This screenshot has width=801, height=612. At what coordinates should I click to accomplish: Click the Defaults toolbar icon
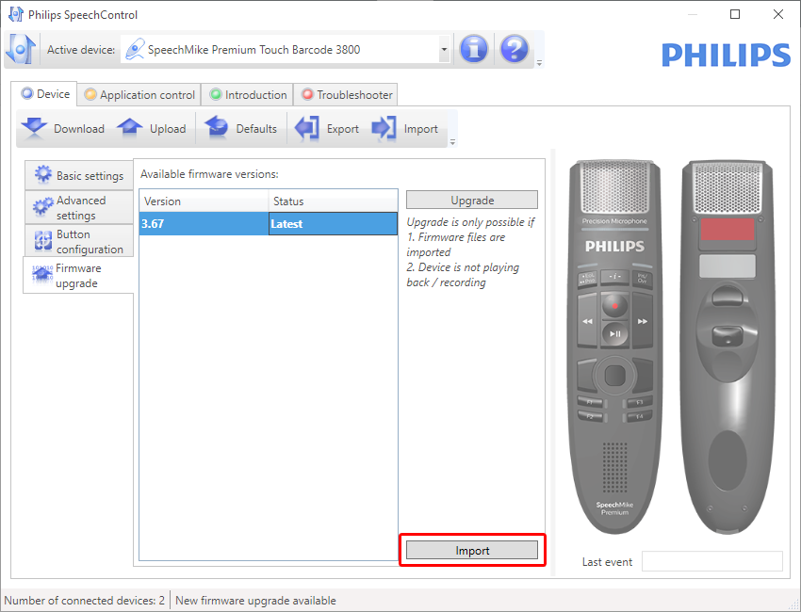tap(216, 128)
